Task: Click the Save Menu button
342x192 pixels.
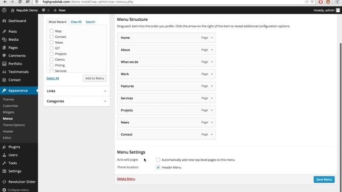Action: [324, 180]
